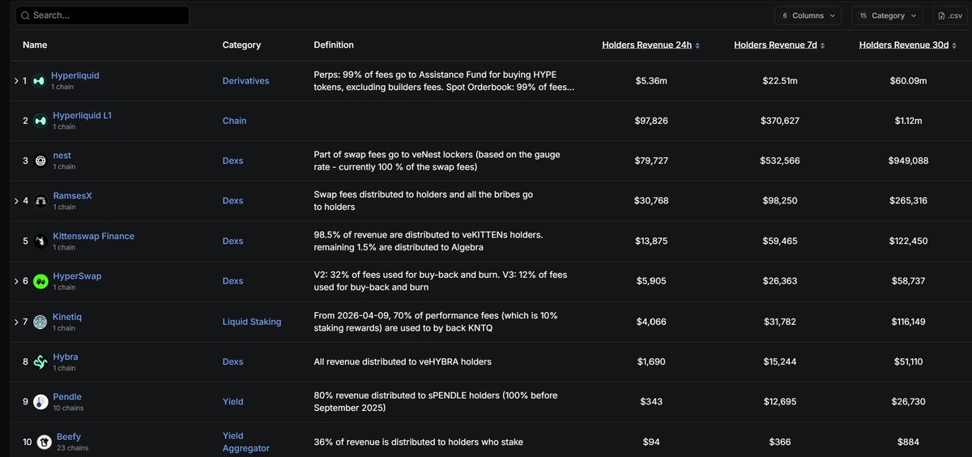Open the Chain category link

[234, 121]
